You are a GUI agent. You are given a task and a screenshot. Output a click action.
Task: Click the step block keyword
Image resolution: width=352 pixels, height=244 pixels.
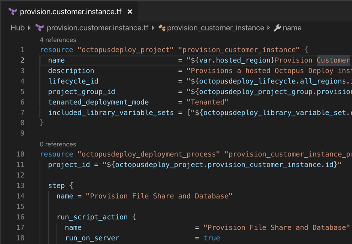(x=57, y=186)
